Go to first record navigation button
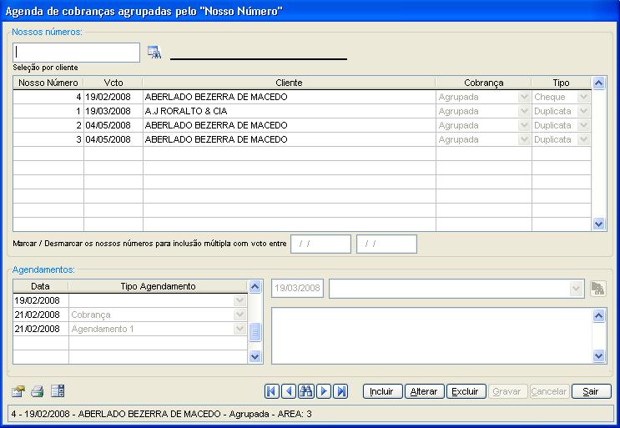Screen dimensions: 620x428 click(272, 391)
